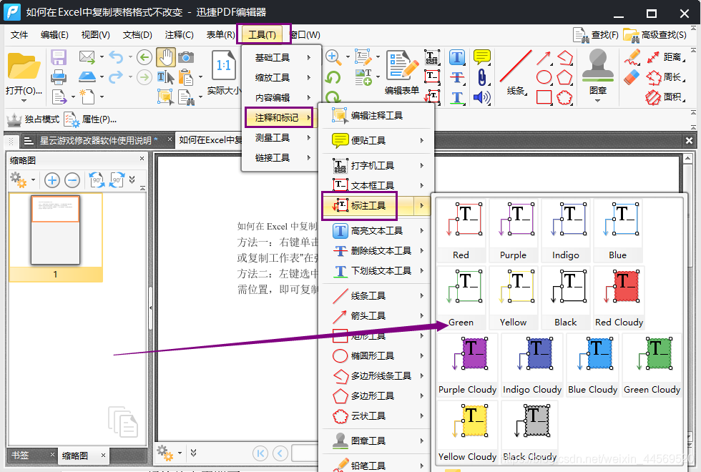Screen dimensions: 701x472
Task: Open the Comments (注释) menu
Action: point(179,35)
